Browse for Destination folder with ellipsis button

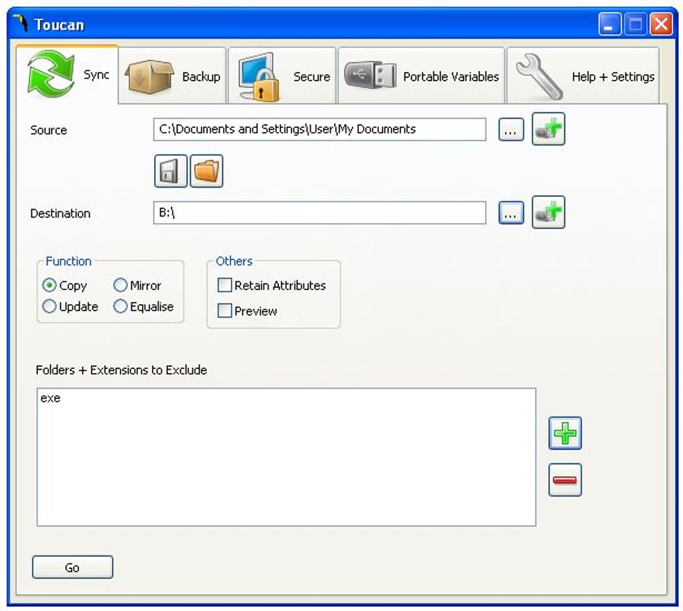coord(511,212)
